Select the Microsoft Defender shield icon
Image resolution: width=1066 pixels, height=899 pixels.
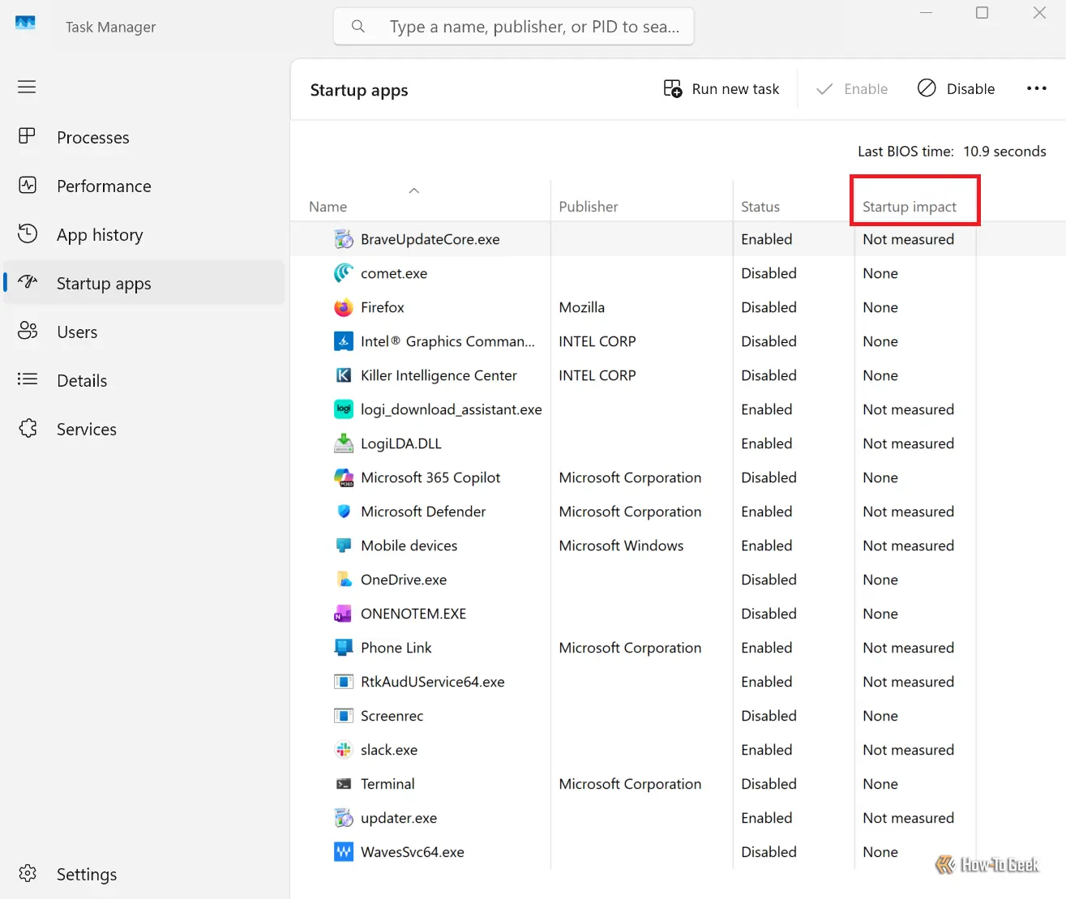344,512
